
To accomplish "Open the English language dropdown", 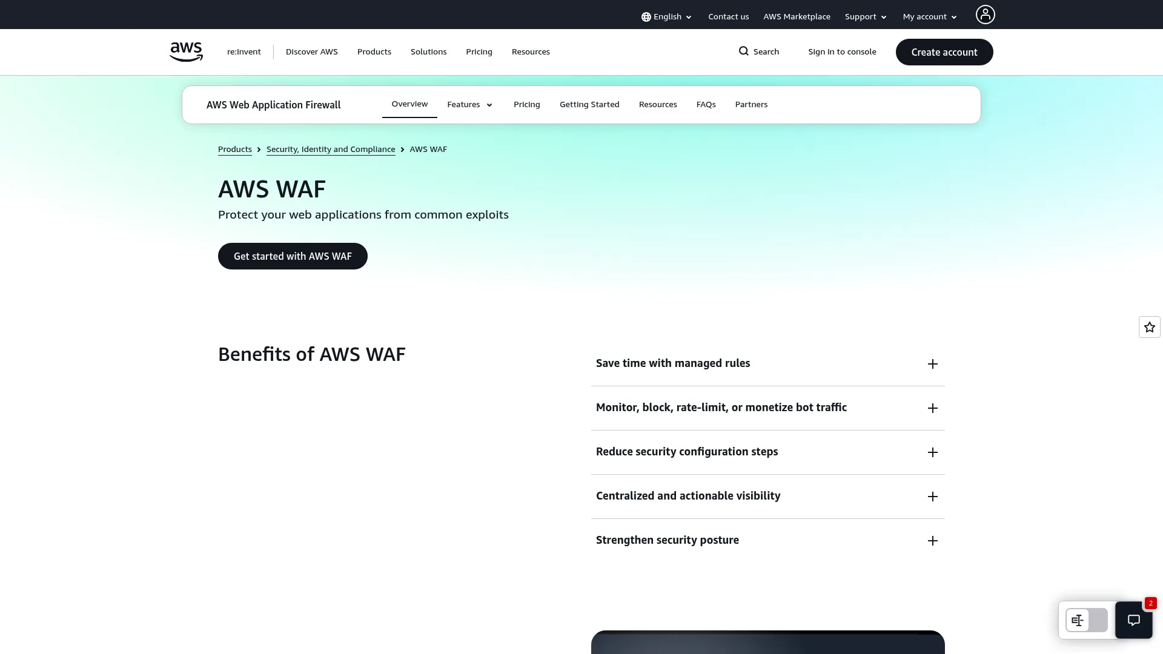I will click(x=667, y=17).
